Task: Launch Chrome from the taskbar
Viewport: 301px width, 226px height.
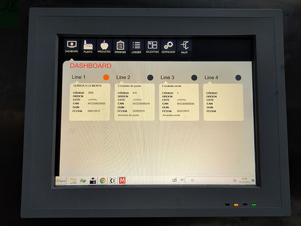Action: (x=103, y=180)
